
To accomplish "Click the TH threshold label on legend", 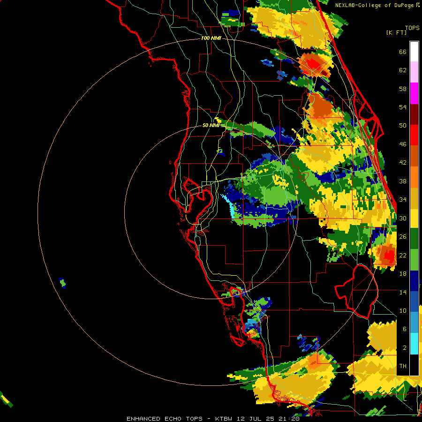I will click(x=403, y=366).
